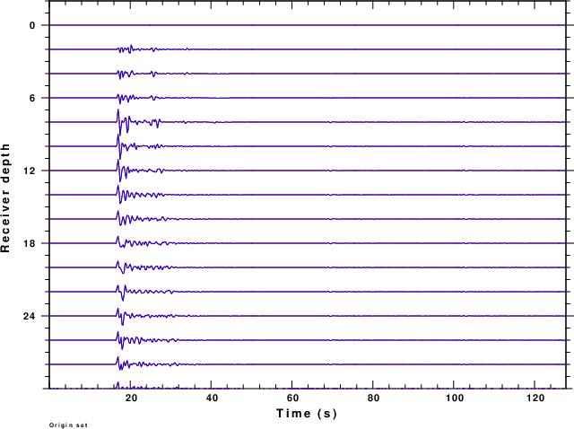This screenshot has height=429, width=574.
Task: Click the depth tick label 0
Action: [x=32, y=26]
